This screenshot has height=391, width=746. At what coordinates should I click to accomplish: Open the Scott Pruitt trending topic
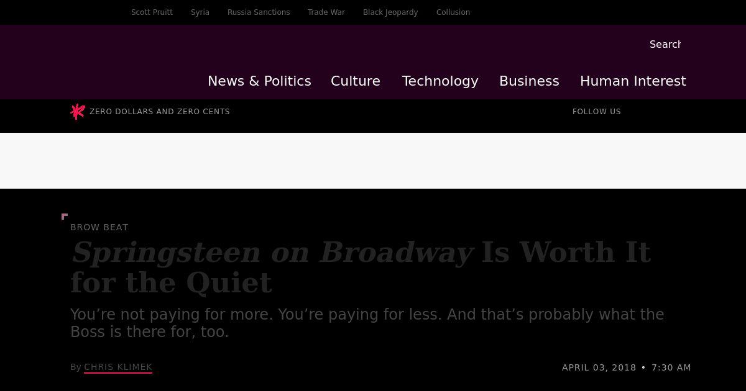pyautogui.click(x=152, y=12)
